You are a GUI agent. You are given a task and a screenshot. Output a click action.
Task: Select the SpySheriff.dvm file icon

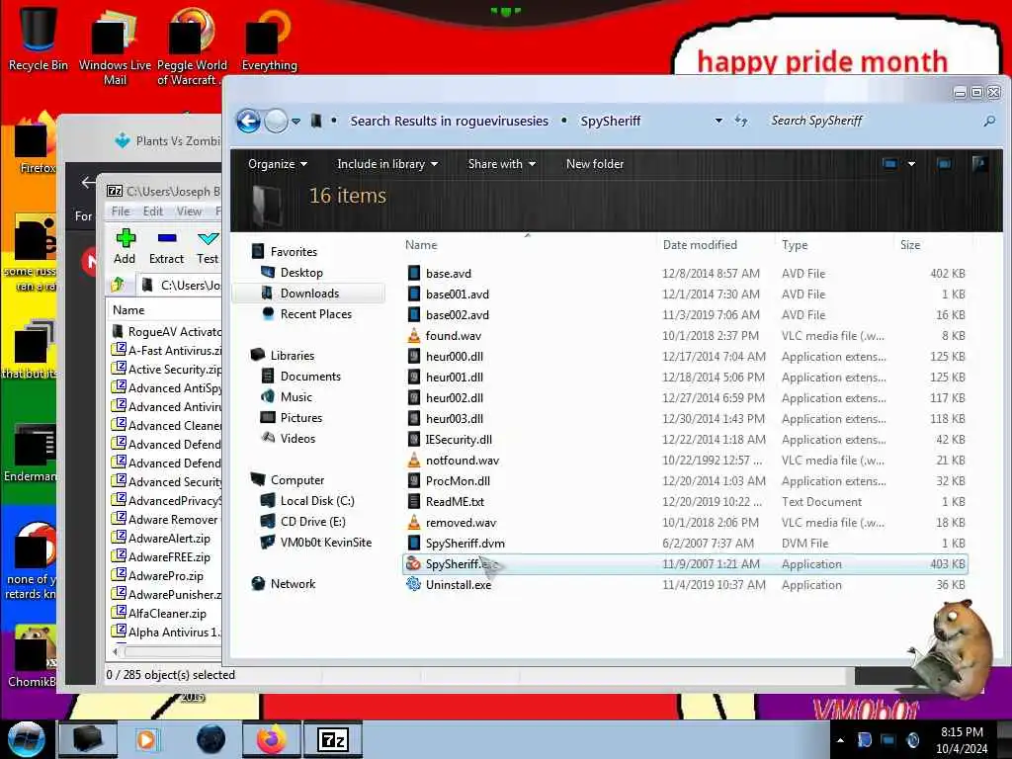click(414, 544)
